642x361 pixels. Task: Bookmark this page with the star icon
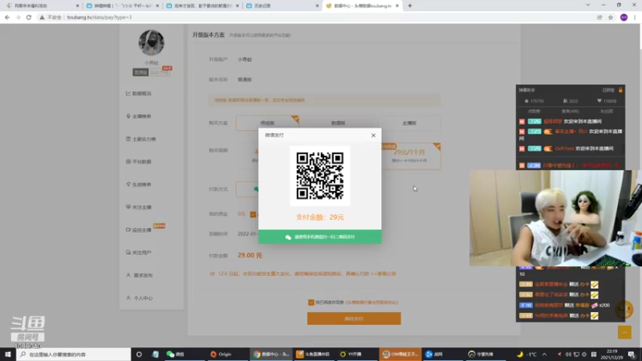[611, 17]
